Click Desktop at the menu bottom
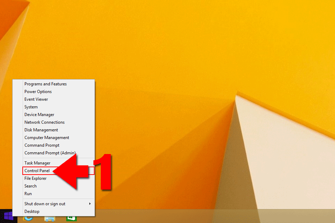Viewport: 335px width, 223px height. pyautogui.click(x=32, y=212)
